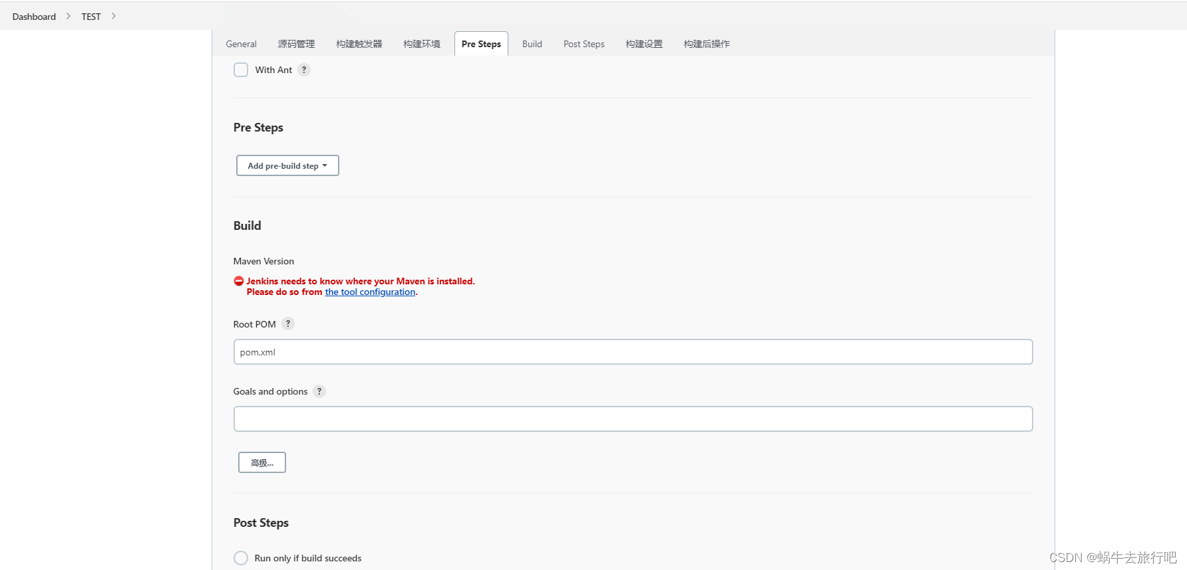Image resolution: width=1187 pixels, height=570 pixels.
Task: Click the red Maven error icon
Action: pyautogui.click(x=239, y=281)
